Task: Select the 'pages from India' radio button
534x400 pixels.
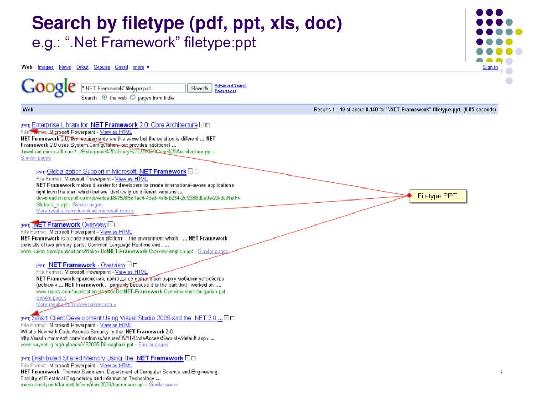Action: pos(133,97)
